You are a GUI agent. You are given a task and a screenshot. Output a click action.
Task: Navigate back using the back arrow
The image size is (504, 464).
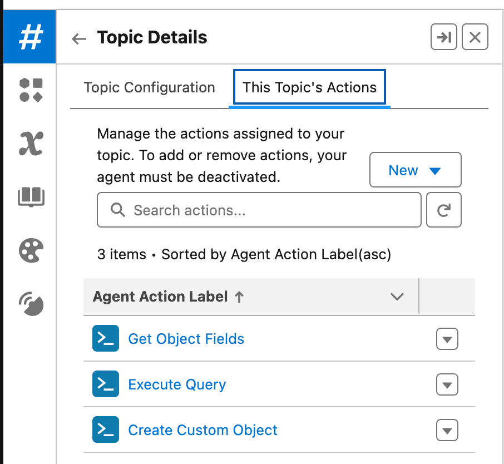point(78,37)
